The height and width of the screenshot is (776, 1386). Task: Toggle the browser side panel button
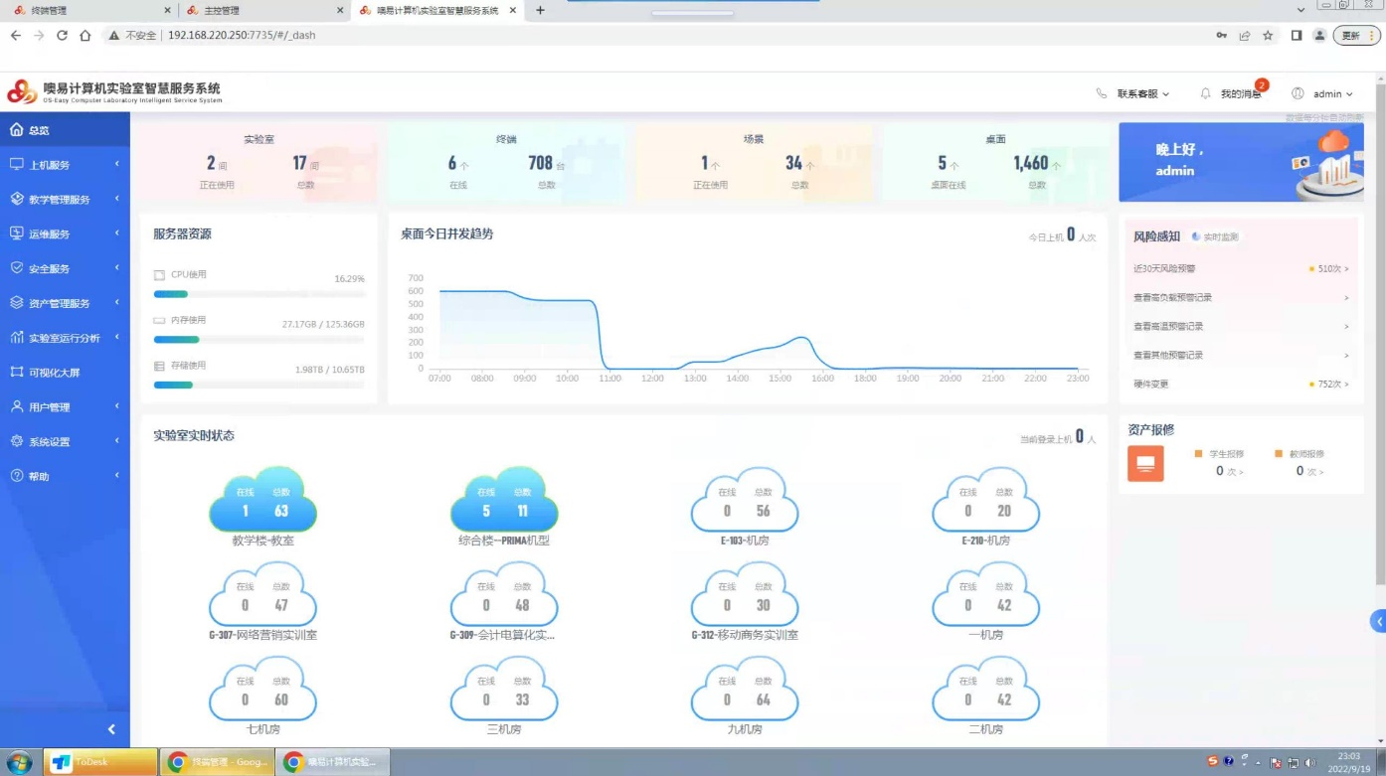tap(1296, 35)
